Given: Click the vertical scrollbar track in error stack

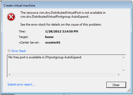Looking at the screenshot, I should pyautogui.click(x=123, y=64).
